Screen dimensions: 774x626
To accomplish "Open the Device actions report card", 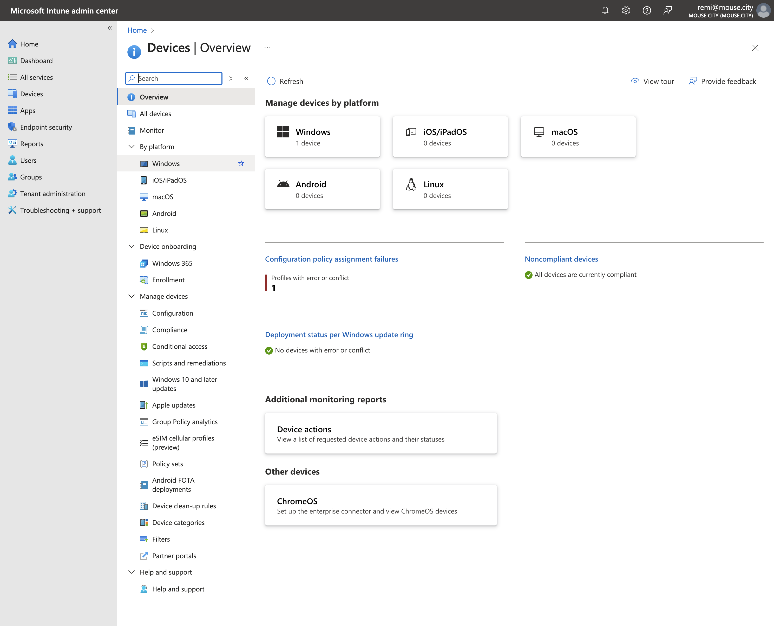I will coord(381,433).
